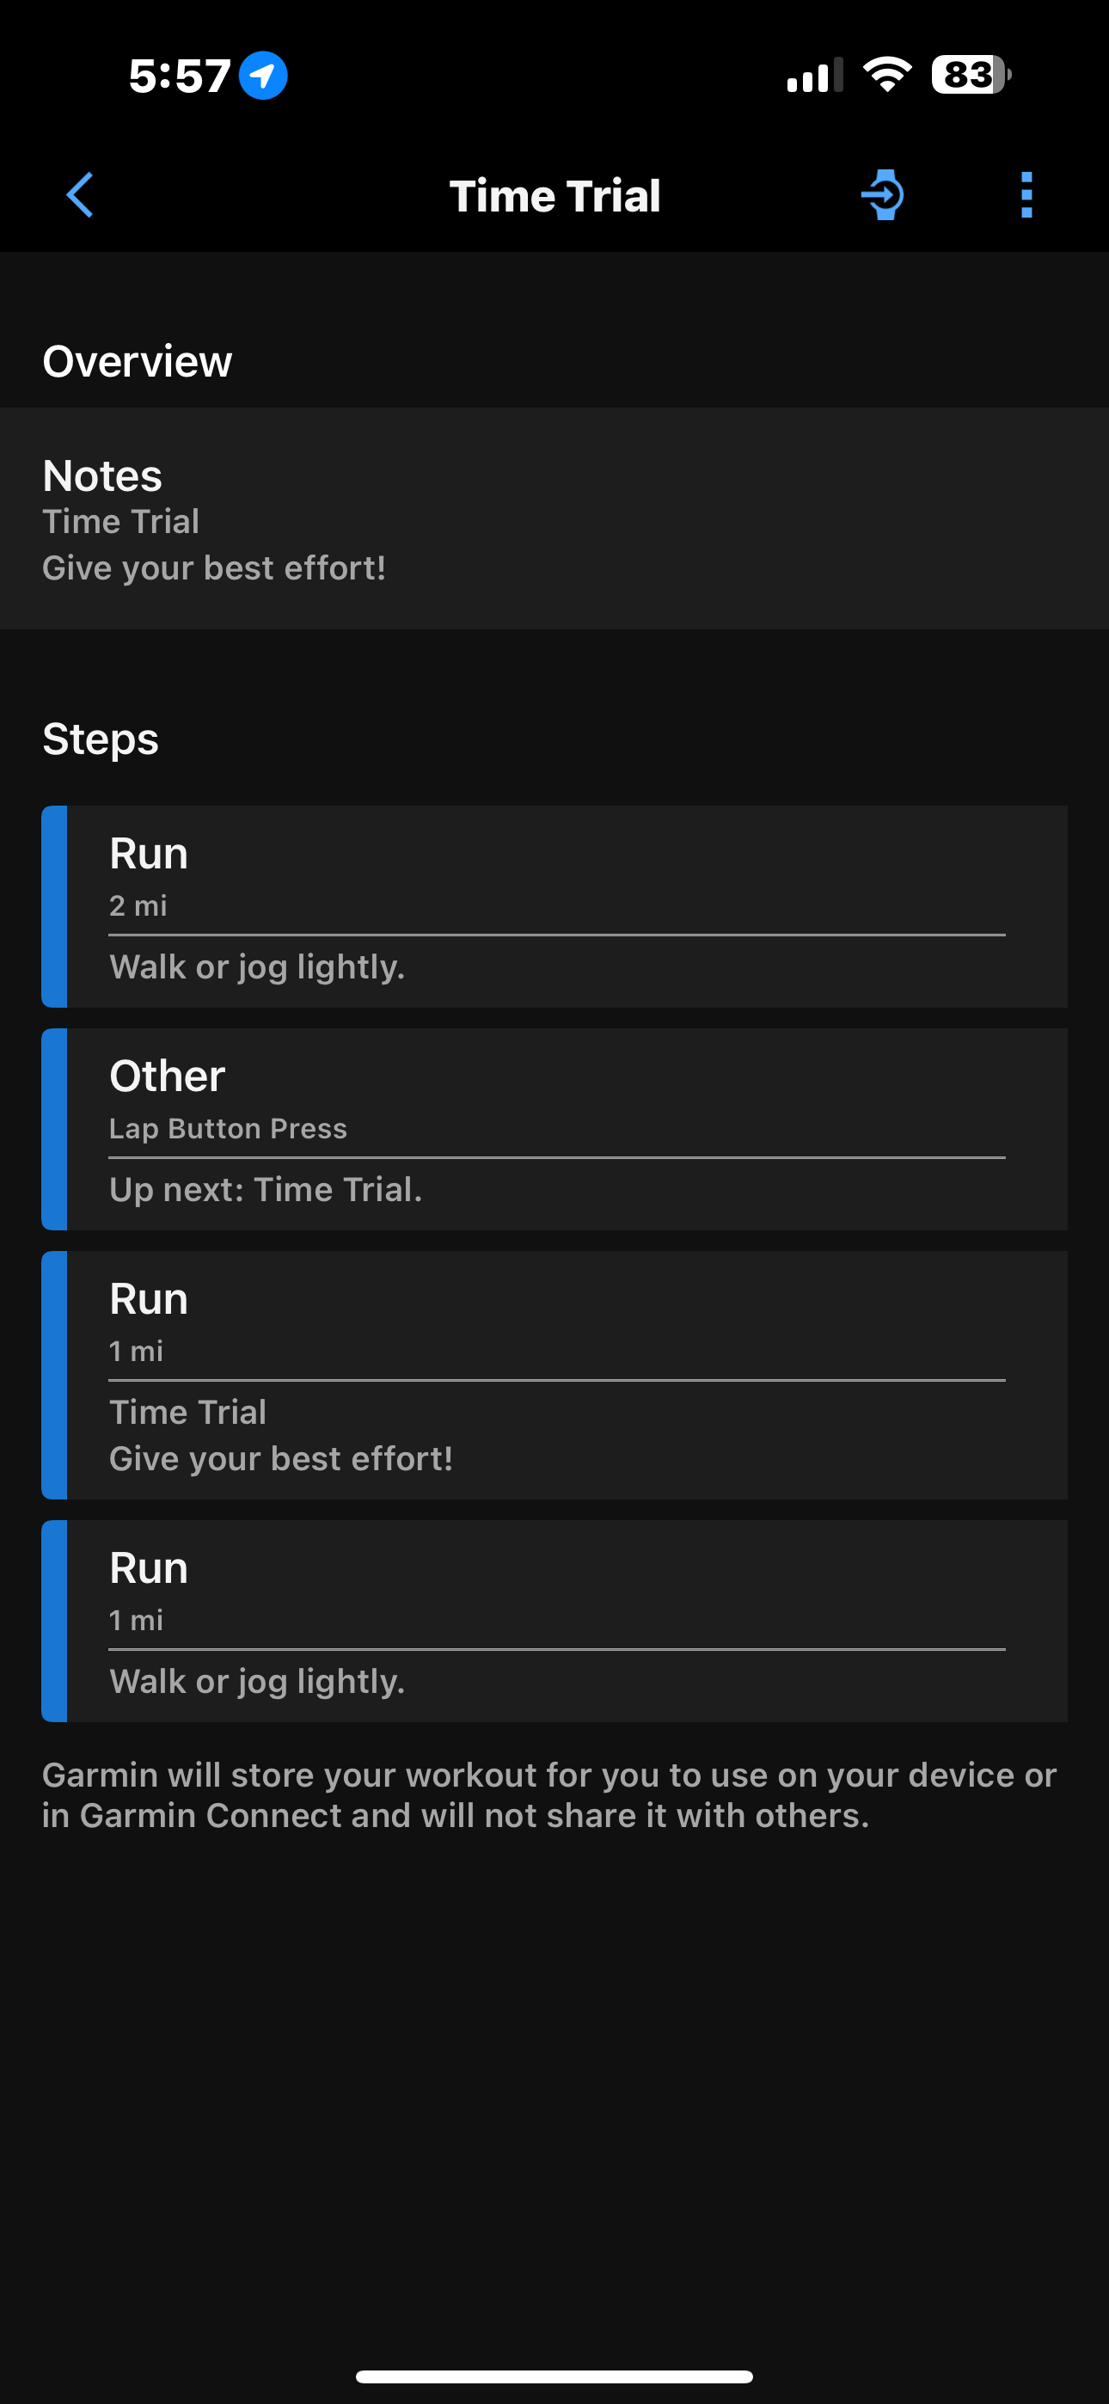Tap the home indicator bar
Image resolution: width=1109 pixels, height=2404 pixels.
coord(554,2376)
